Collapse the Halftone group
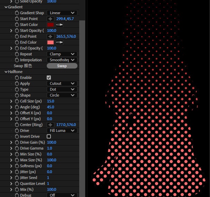The width and height of the screenshot is (210, 197). (6, 72)
